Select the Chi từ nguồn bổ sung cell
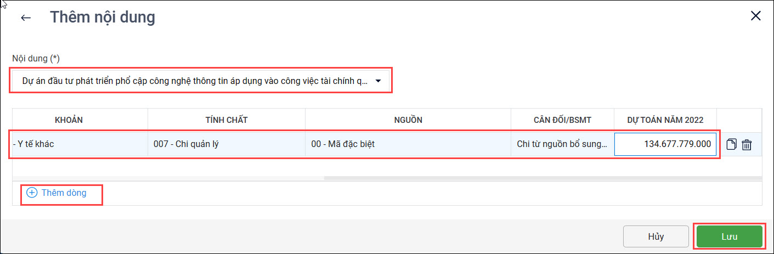Image resolution: width=774 pixels, height=254 pixels. (x=562, y=145)
